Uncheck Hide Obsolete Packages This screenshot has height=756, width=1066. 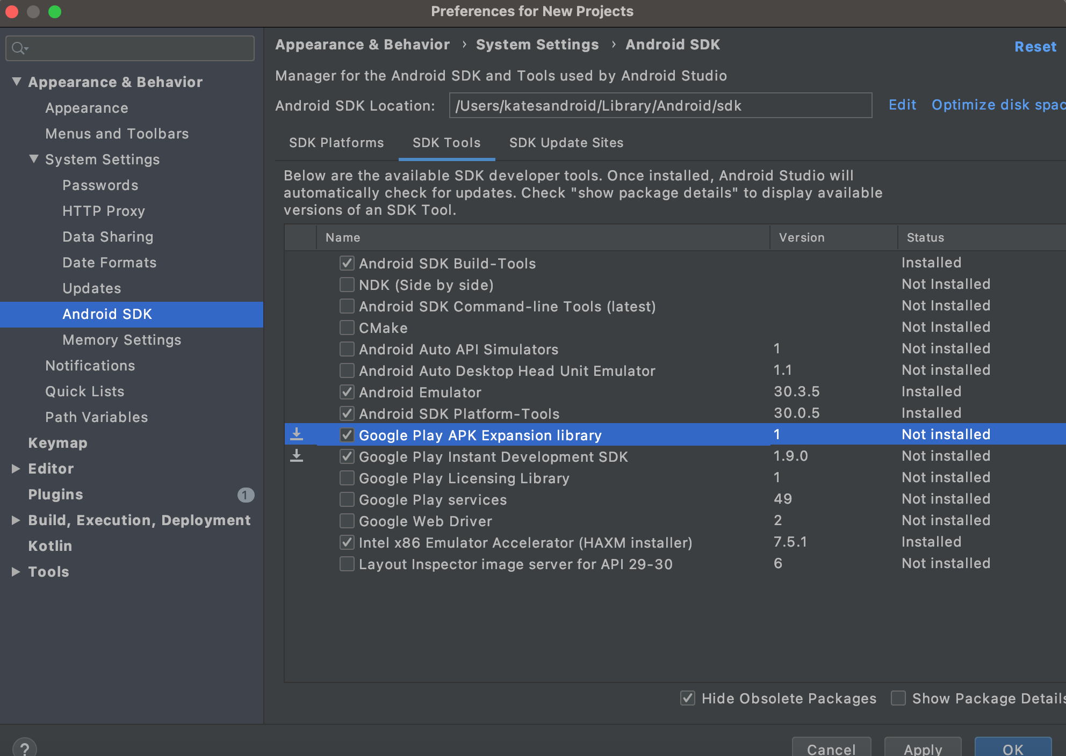(687, 698)
